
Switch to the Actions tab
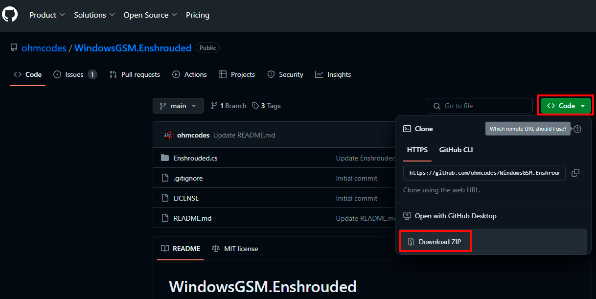tap(189, 74)
